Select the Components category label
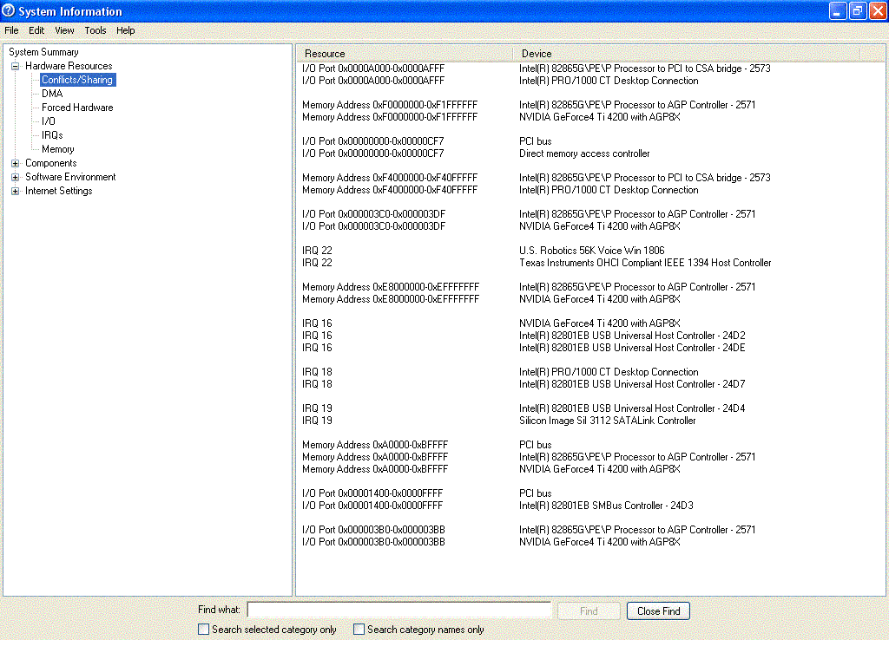Viewport: 889px width, 666px height. [x=51, y=164]
